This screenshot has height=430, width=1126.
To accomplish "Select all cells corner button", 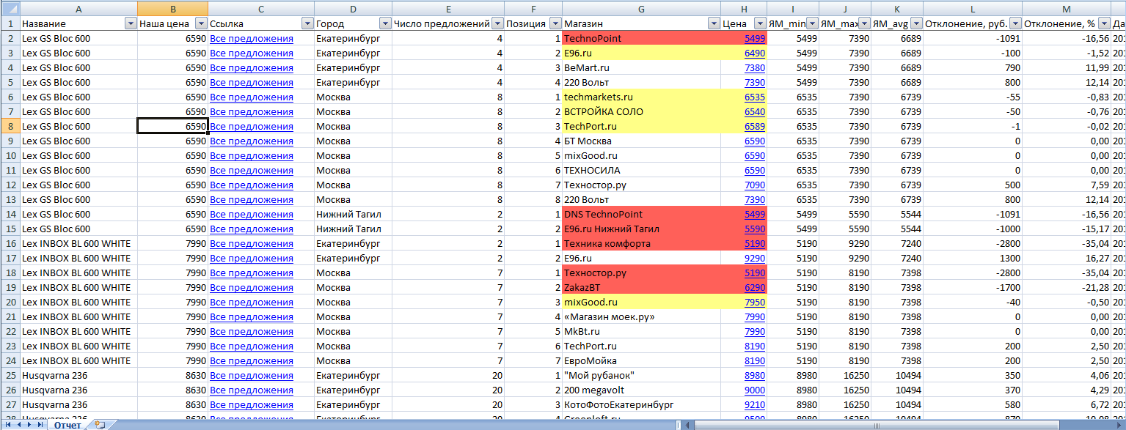I will coord(10,8).
